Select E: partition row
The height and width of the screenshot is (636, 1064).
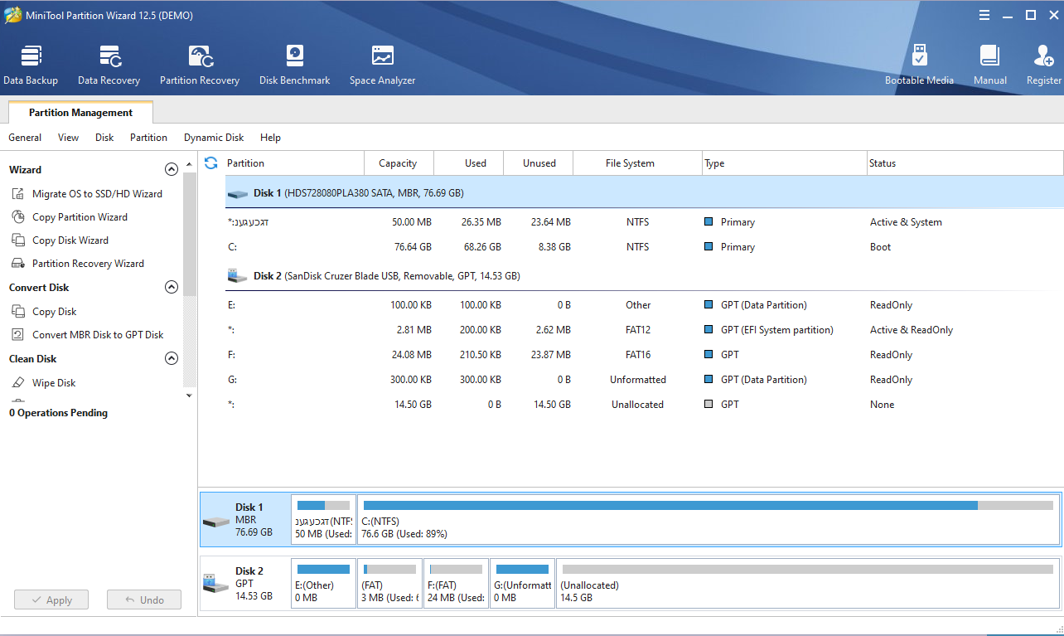point(644,305)
